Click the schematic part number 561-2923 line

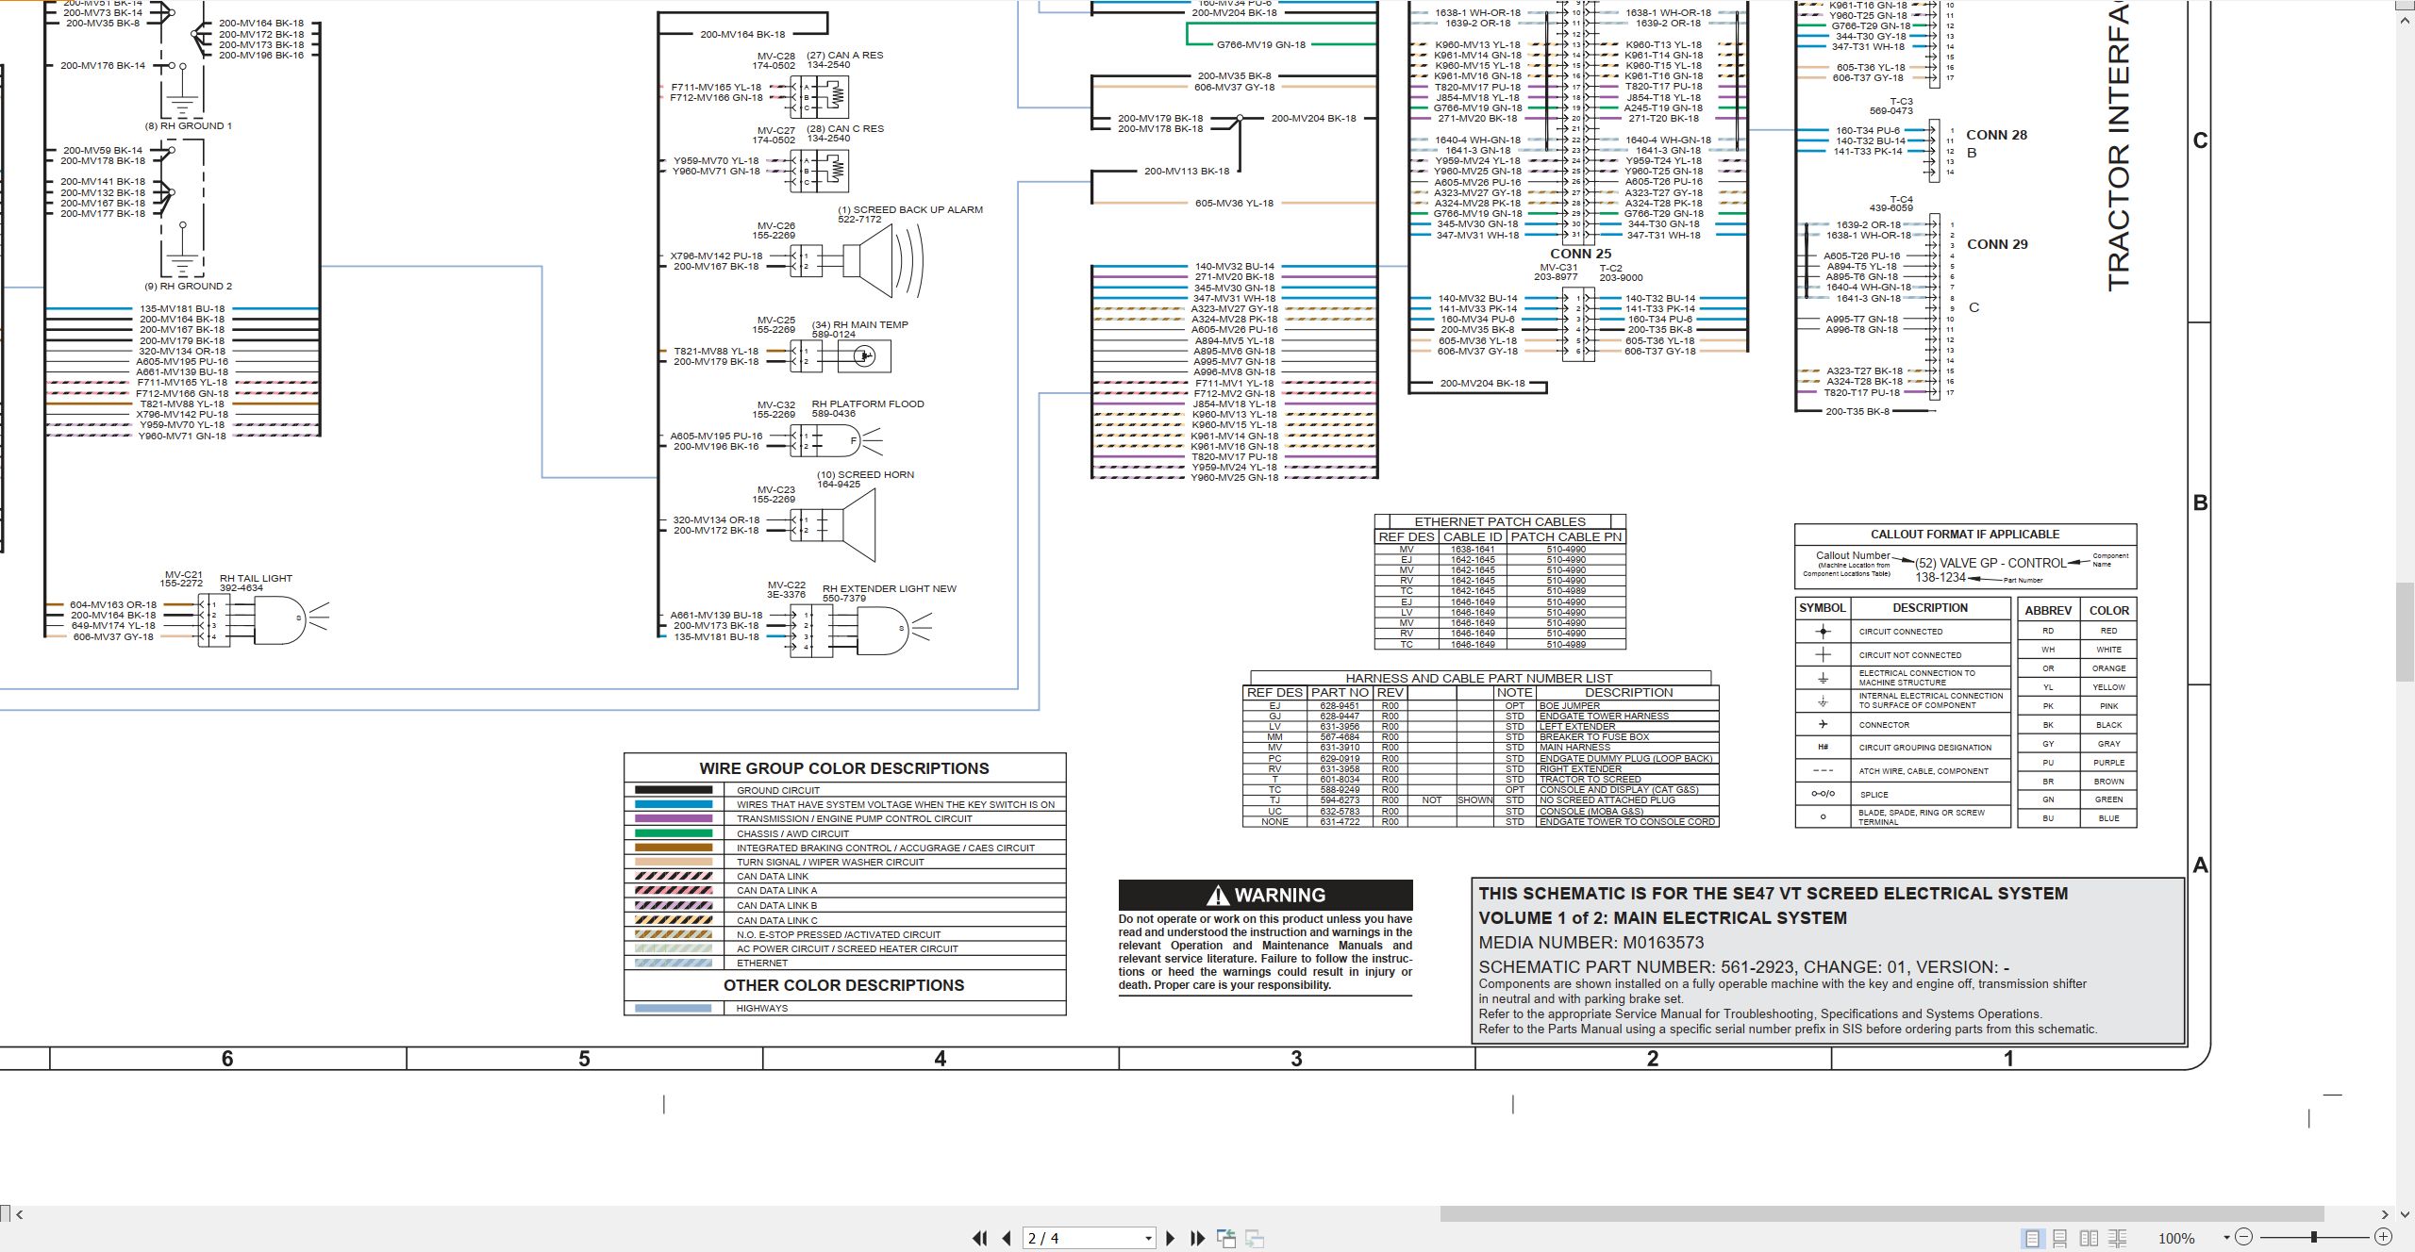coord(1743,966)
